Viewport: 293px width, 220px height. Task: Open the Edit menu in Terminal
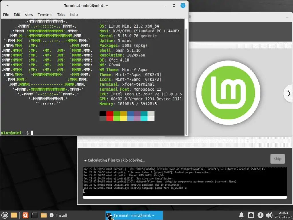coord(17,15)
